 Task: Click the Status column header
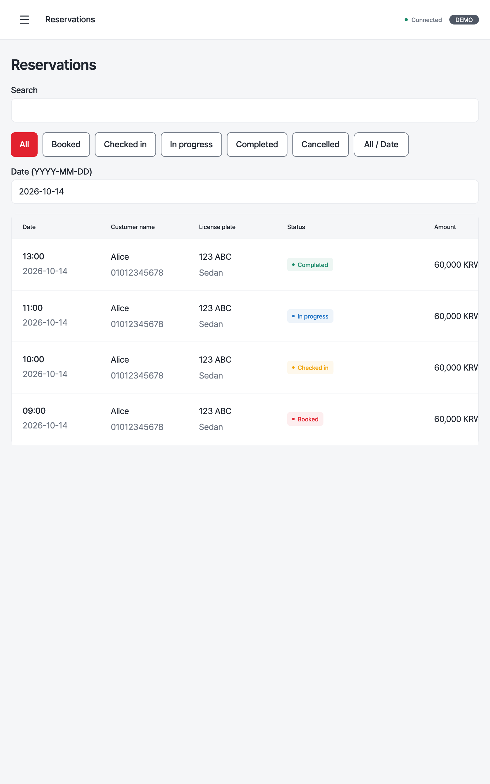(x=296, y=227)
